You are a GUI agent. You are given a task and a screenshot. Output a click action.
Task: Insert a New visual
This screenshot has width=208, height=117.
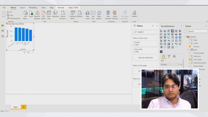[87, 15]
